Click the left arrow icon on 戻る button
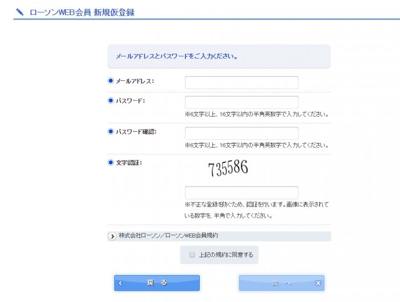 (120, 283)
